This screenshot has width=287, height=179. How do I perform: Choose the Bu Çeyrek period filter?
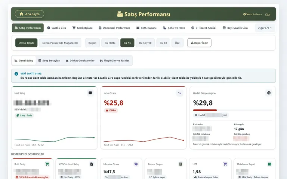tap(145, 43)
